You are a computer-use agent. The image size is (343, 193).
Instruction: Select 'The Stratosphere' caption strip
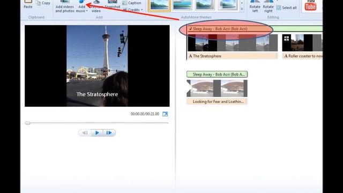pyautogui.click(x=233, y=56)
